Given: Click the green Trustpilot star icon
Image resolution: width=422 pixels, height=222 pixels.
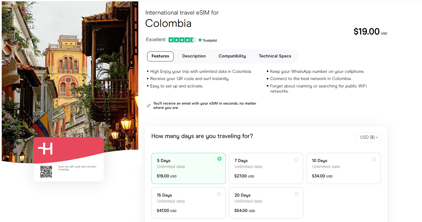Looking at the screenshot, I should tap(199, 40).
